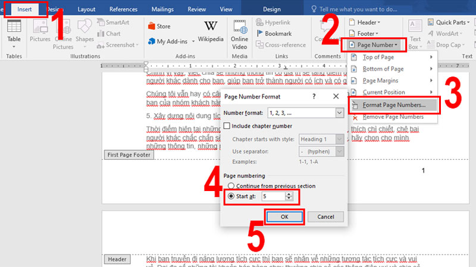
Task: Expand the Number format dropdown
Action: point(338,112)
